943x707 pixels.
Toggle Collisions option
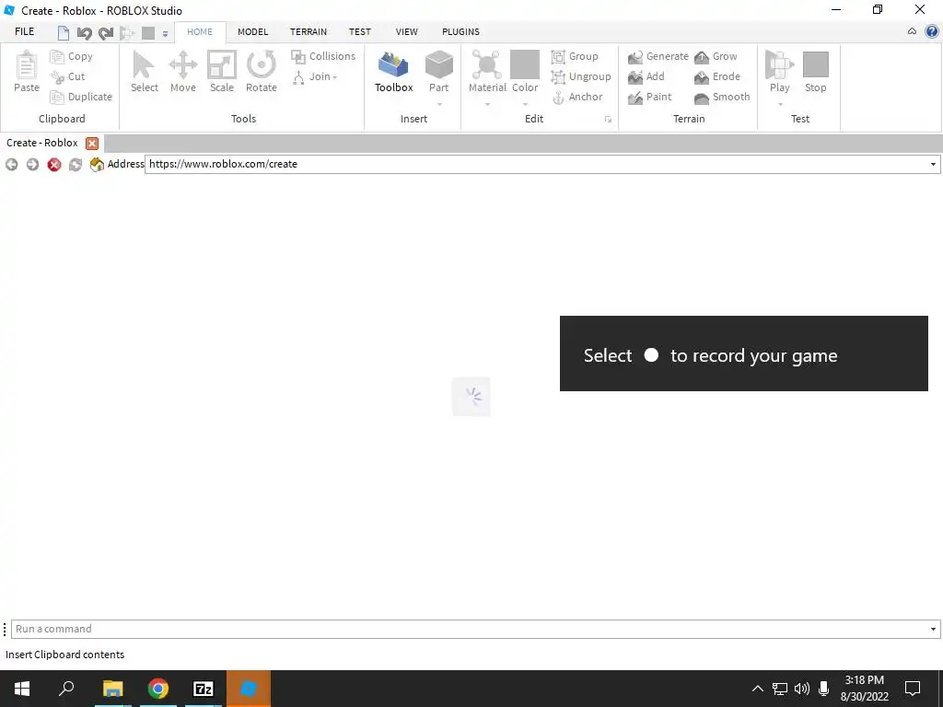coord(323,56)
